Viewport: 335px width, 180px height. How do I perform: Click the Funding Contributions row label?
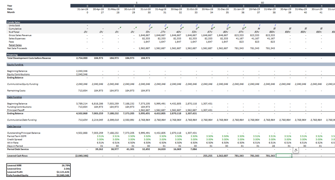[19, 107]
